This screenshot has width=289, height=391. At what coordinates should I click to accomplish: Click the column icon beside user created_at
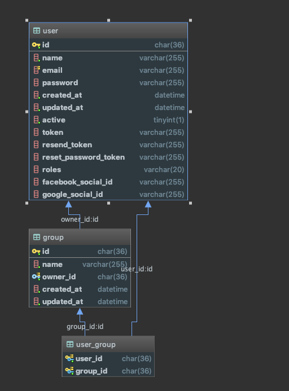tap(37, 95)
